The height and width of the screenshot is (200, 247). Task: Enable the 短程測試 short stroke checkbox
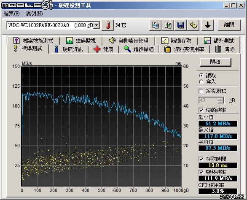coord(201,91)
